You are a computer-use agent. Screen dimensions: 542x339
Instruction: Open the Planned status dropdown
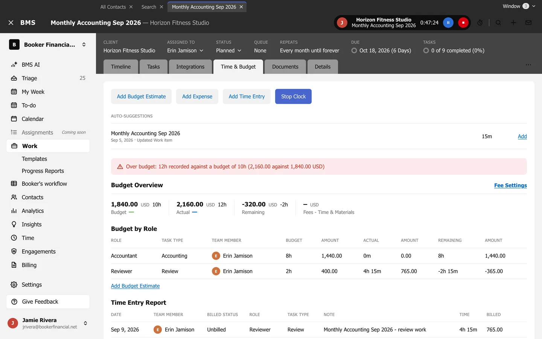pos(228,50)
